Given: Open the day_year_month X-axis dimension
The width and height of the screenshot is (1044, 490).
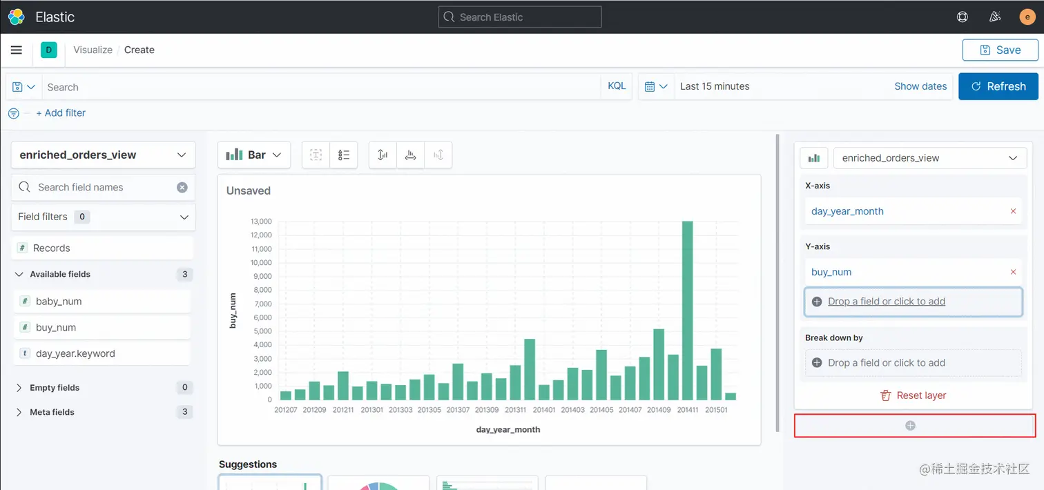Looking at the screenshot, I should pyautogui.click(x=848, y=211).
